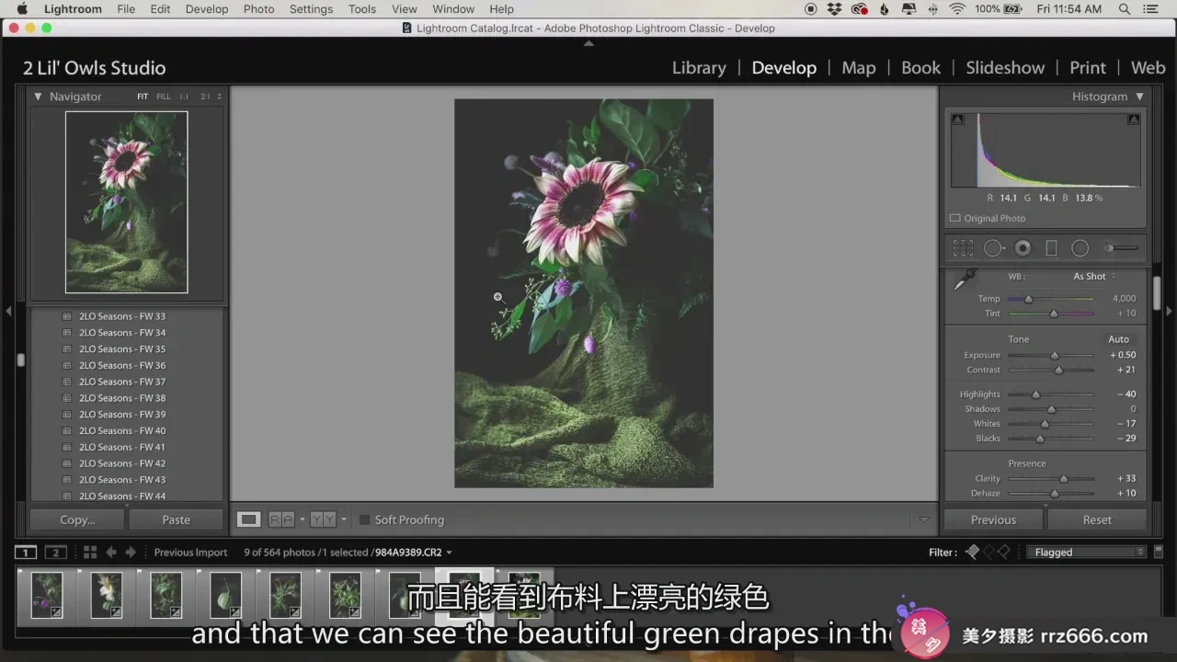Adjust the Exposure slider handle
This screenshot has width=1177, height=662.
click(x=1055, y=355)
